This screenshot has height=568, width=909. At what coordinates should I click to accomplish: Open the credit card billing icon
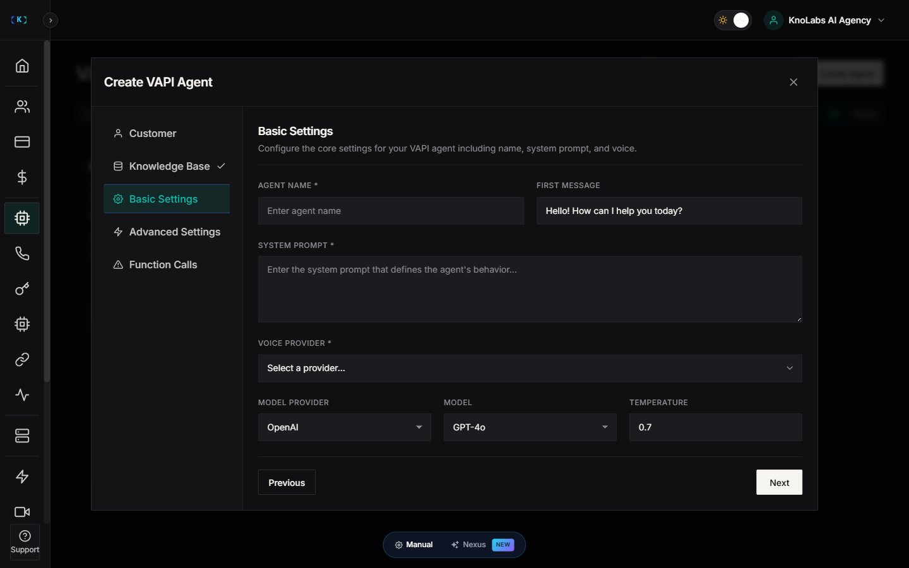pos(22,142)
